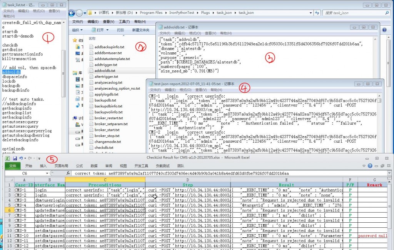Minimize the Excel ribbon with the caret icon

click(364, 166)
